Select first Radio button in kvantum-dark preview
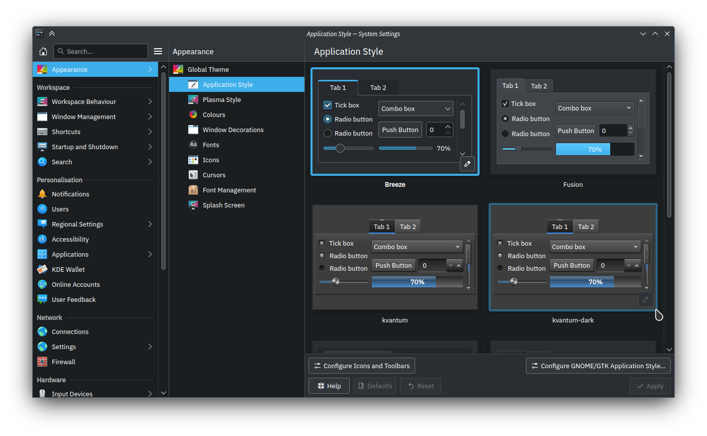Image resolution: width=707 pixels, height=436 pixels. click(500, 256)
